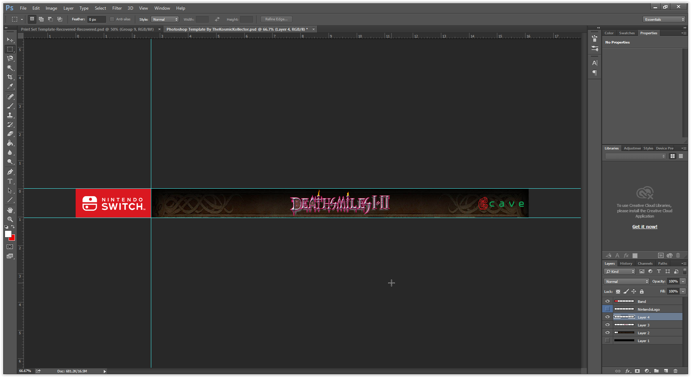Open the Filter menu
Image resolution: width=691 pixels, height=377 pixels.
tap(117, 8)
